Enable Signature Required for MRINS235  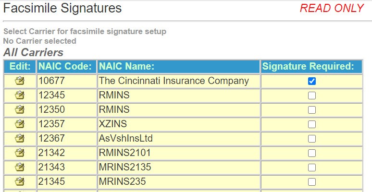312,182
